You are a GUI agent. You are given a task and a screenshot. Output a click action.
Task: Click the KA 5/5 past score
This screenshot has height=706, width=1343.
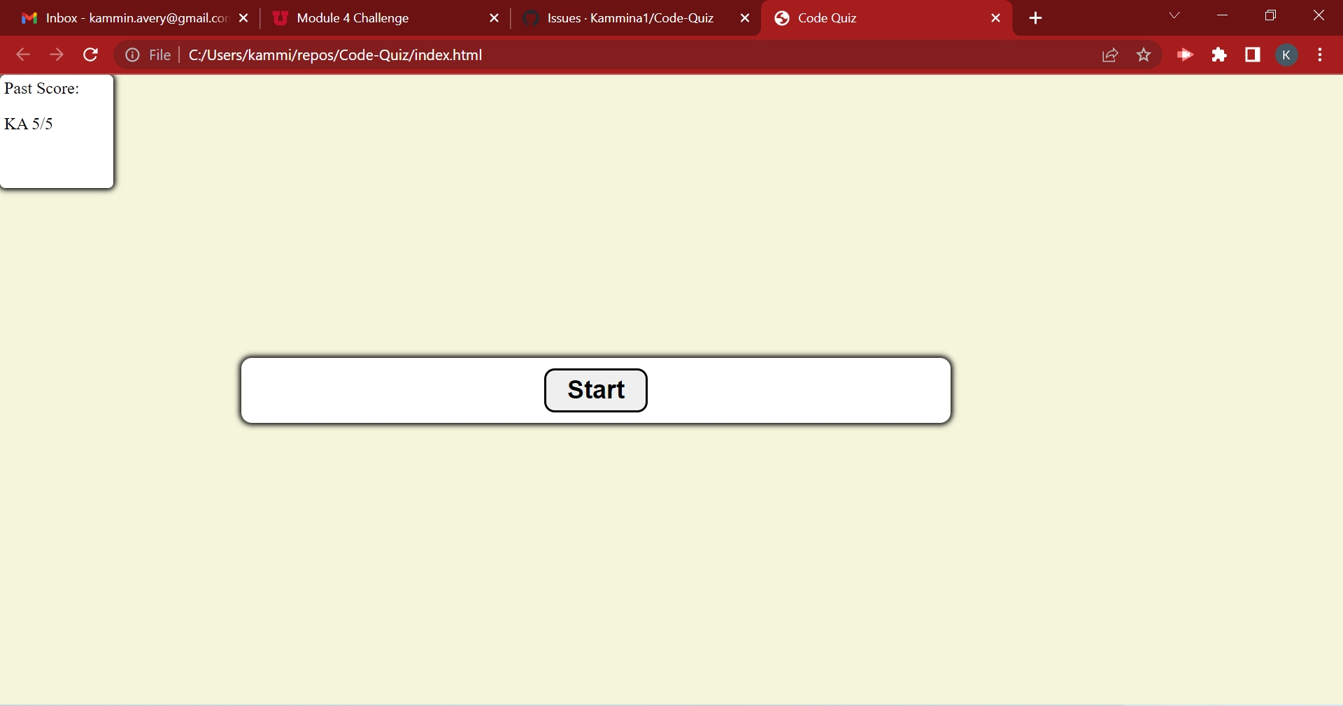point(29,124)
